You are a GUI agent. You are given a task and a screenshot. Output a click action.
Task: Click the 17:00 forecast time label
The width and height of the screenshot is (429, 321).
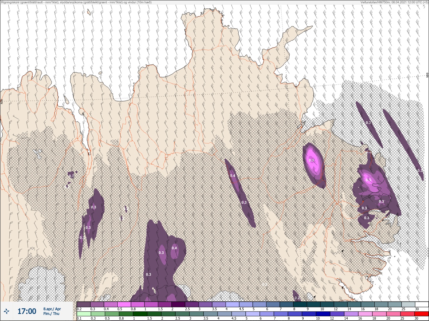click(27, 312)
